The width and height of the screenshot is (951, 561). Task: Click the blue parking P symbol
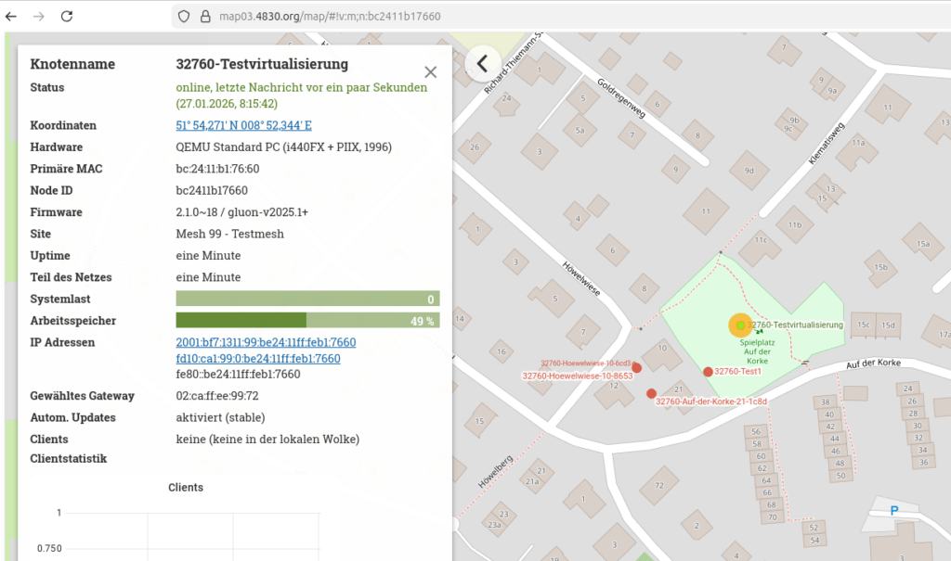(893, 510)
